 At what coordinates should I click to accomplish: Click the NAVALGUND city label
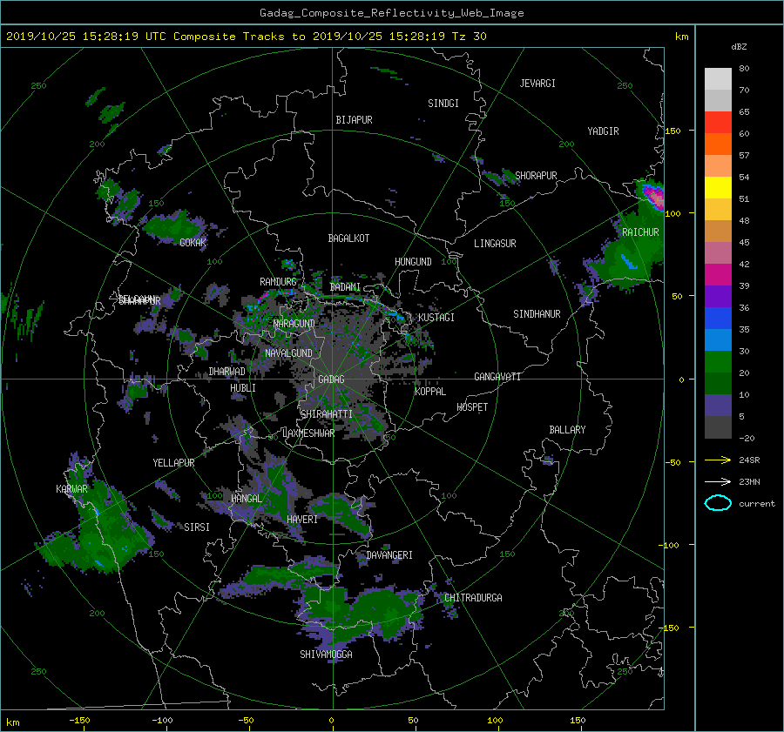[288, 353]
